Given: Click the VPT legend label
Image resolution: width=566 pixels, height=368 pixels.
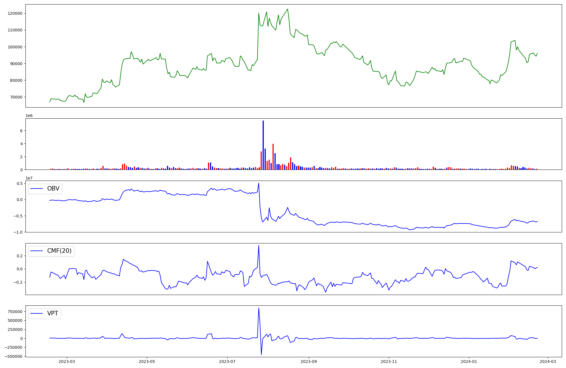Looking at the screenshot, I should click(x=53, y=313).
